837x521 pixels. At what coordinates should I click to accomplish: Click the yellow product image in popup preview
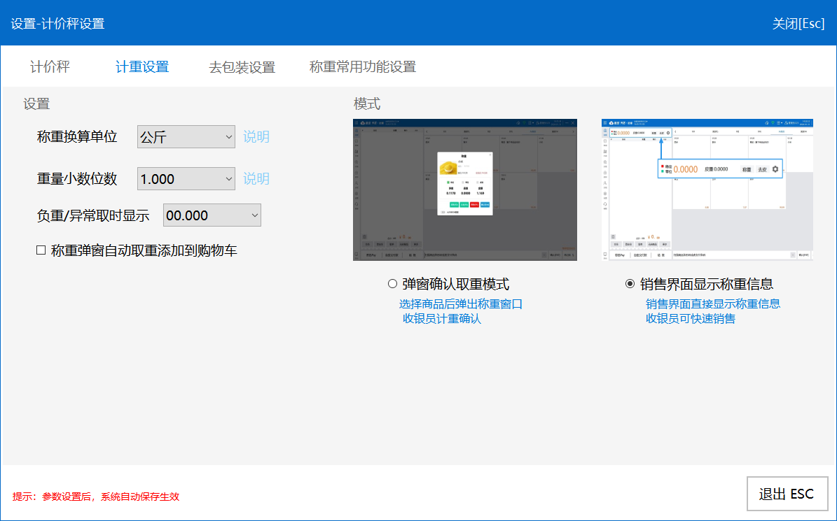click(448, 168)
